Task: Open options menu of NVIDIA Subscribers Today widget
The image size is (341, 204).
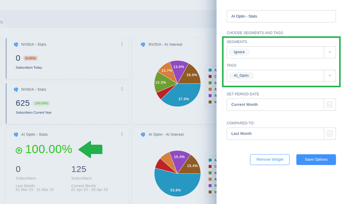Action: (x=122, y=44)
